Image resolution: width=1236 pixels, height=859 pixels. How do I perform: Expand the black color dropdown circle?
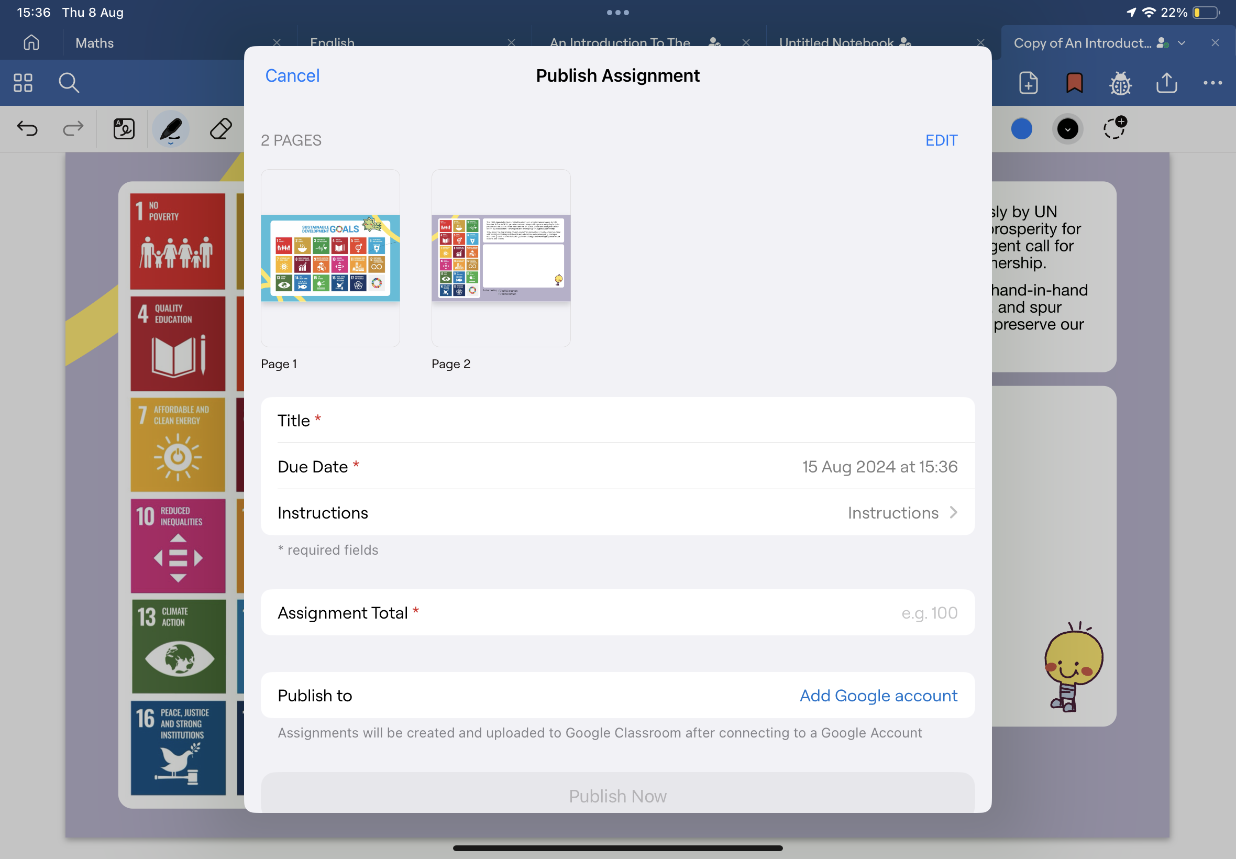click(1067, 129)
